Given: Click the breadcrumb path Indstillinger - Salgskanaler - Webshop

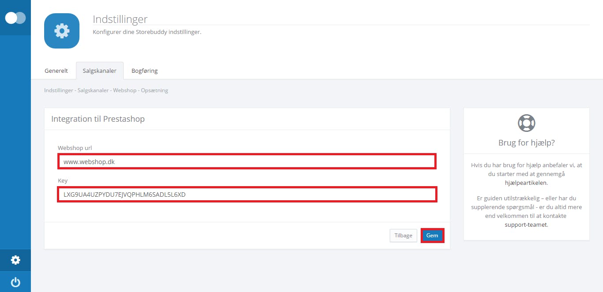Looking at the screenshot, I should pyautogui.click(x=90, y=90).
